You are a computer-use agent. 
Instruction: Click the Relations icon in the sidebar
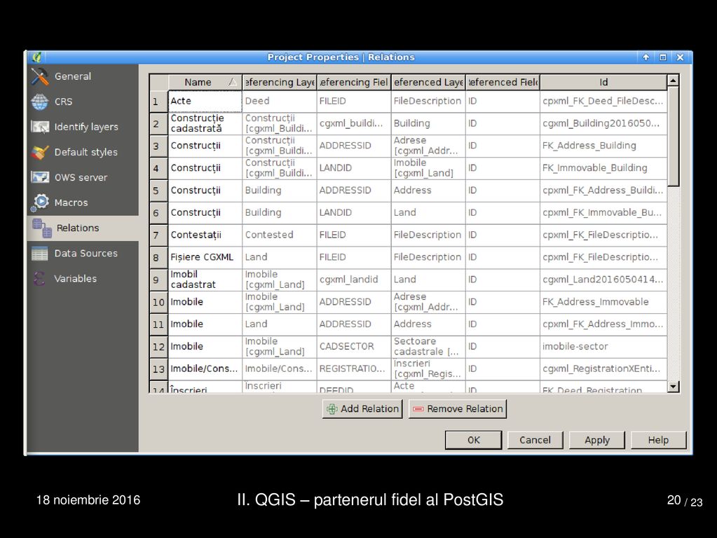[42, 228]
